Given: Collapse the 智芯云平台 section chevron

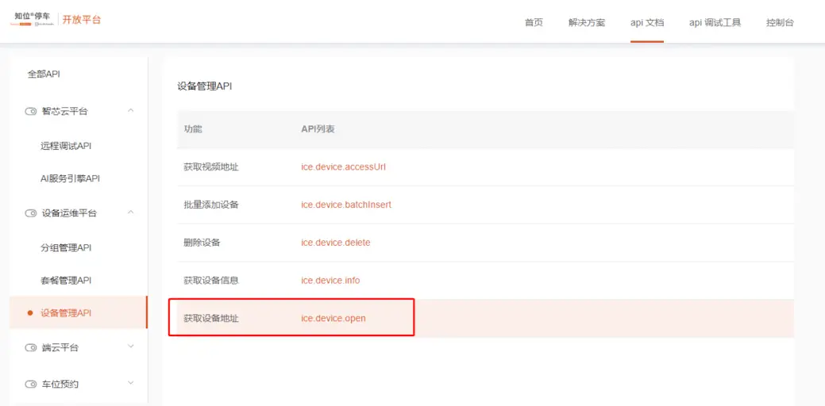Looking at the screenshot, I should [x=131, y=111].
